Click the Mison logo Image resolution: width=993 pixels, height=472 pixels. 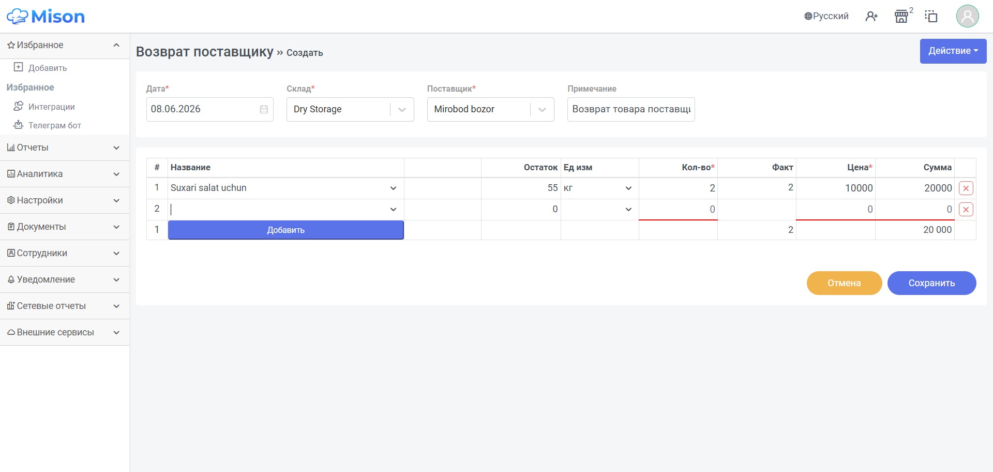point(46,17)
